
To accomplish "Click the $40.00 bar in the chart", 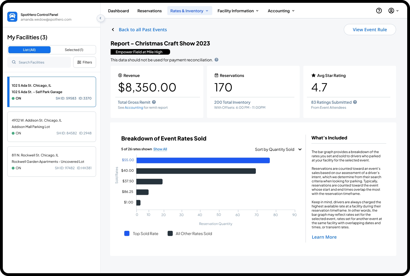I will 196,171.
